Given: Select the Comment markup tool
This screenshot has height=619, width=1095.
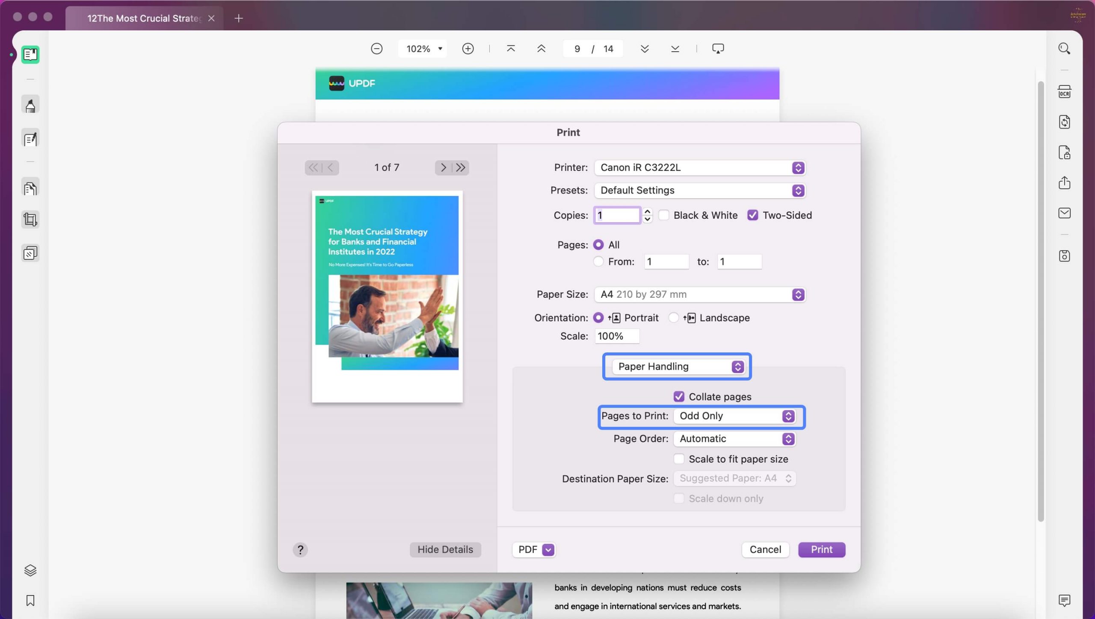Looking at the screenshot, I should pos(30,104).
